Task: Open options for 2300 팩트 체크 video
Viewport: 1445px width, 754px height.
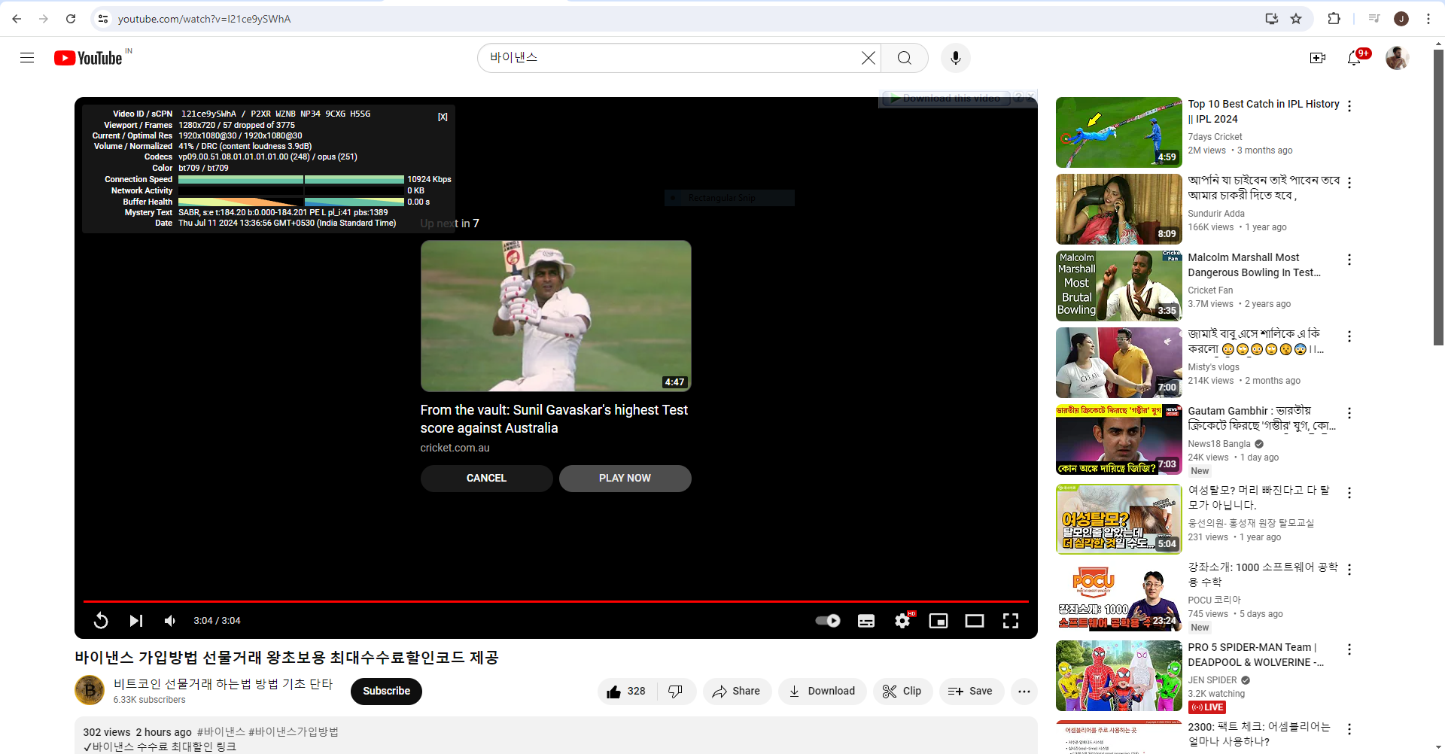Action: point(1349,729)
